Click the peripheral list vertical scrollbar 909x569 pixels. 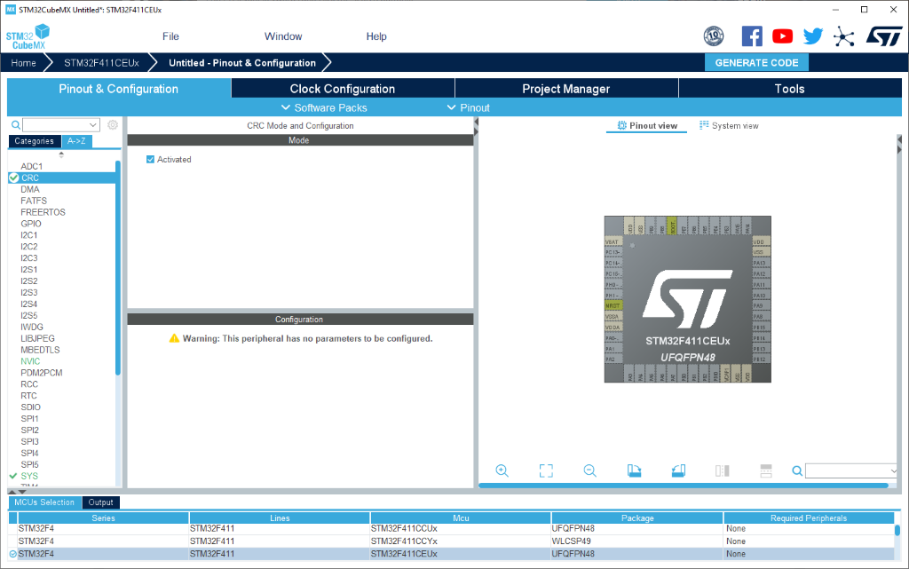pos(118,268)
